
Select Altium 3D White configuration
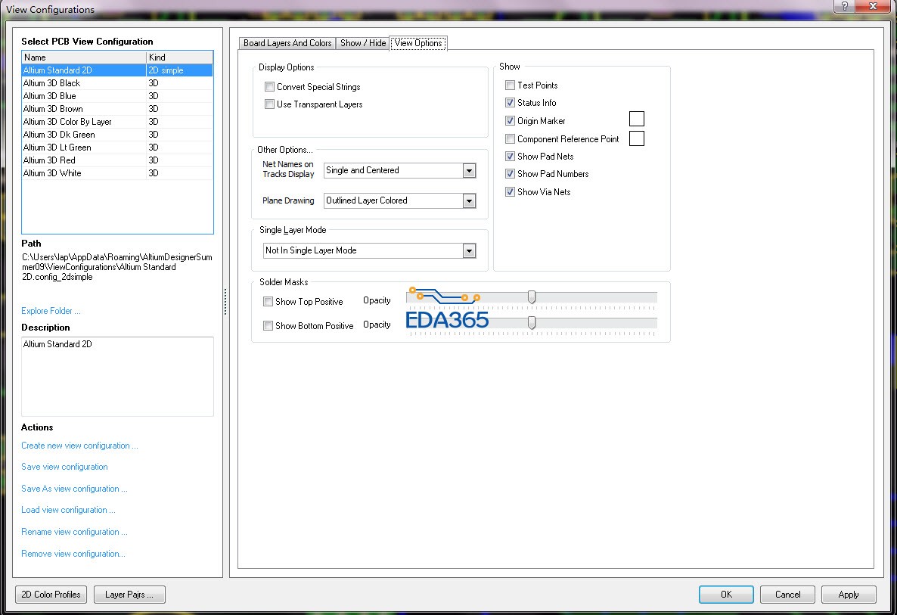point(117,173)
